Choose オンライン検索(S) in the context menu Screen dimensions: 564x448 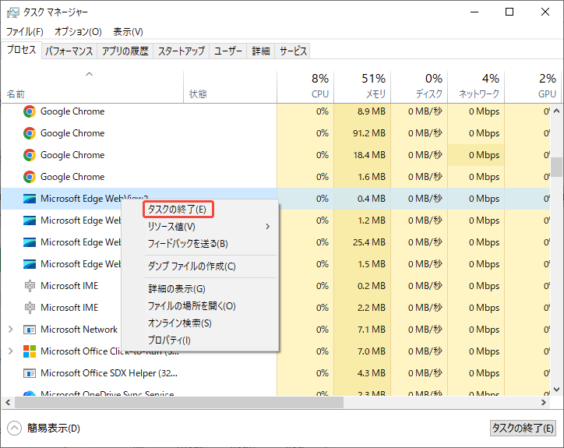179,323
